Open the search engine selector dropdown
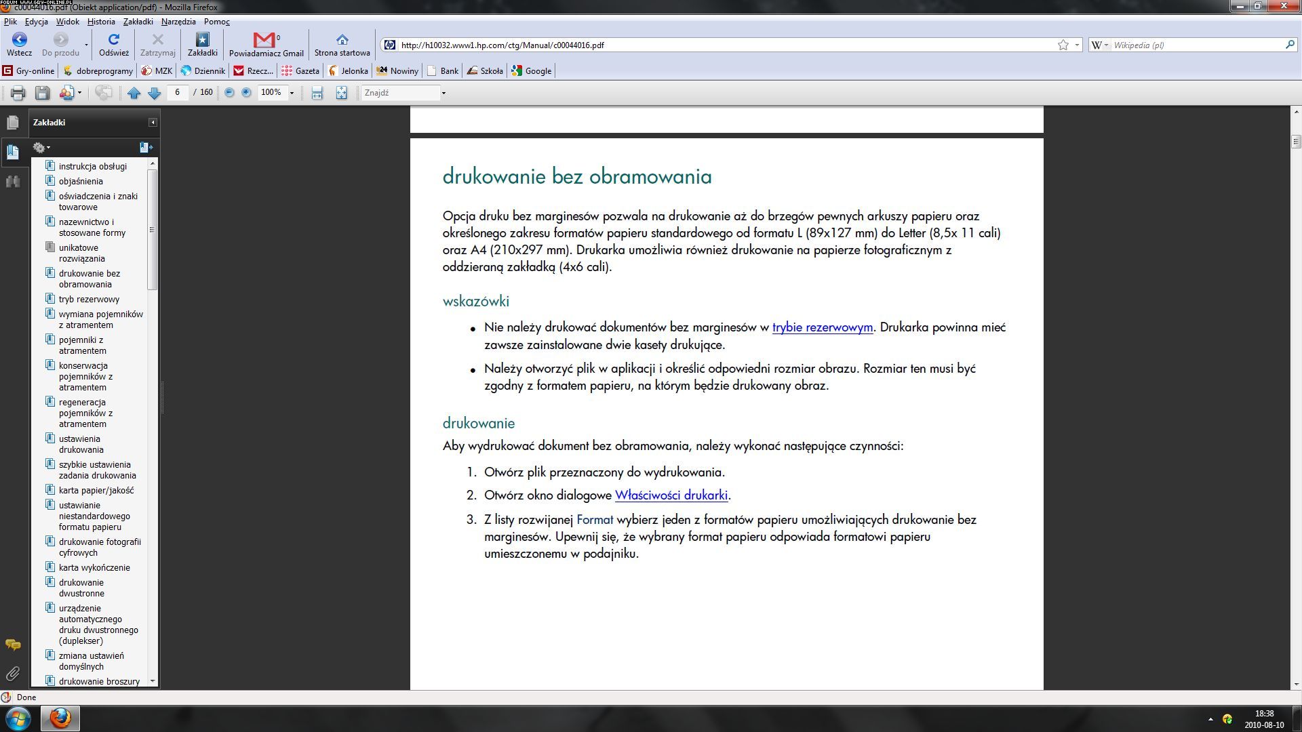Image resolution: width=1302 pixels, height=732 pixels. pos(1099,45)
